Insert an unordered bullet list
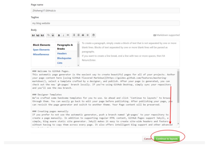The image size is (213, 145). coord(74,35)
